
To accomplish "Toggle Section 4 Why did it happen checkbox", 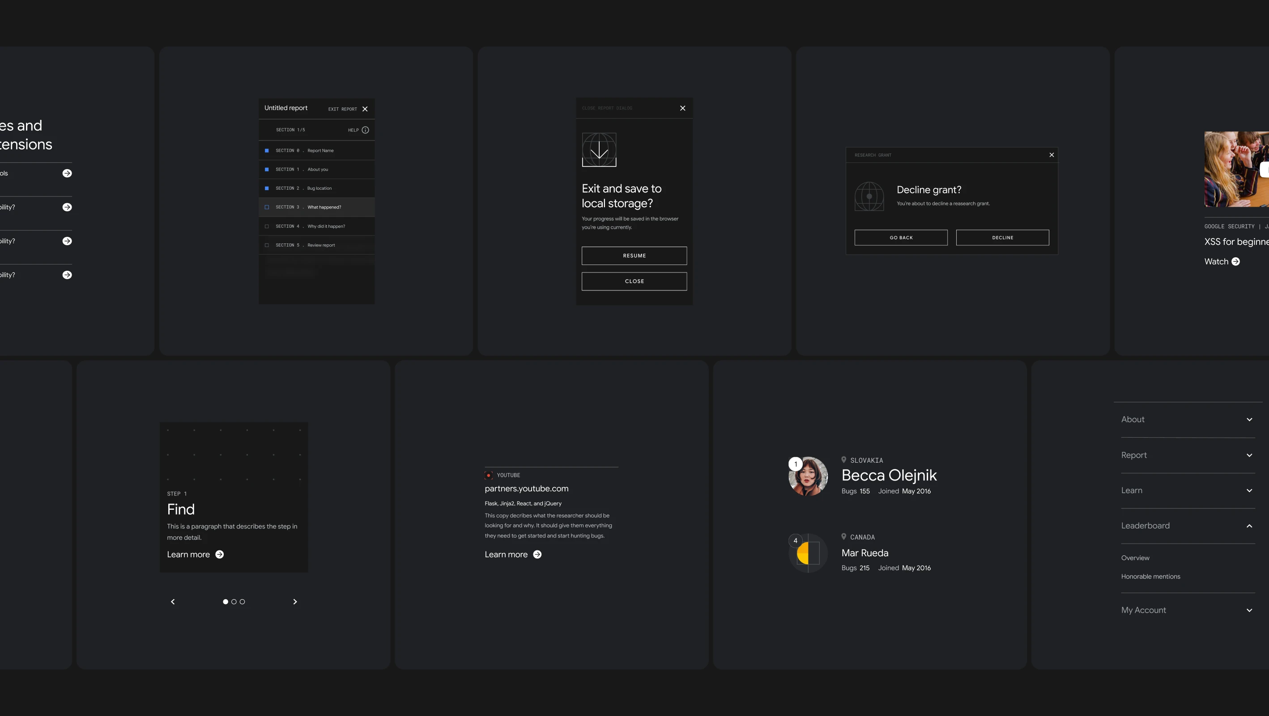I will click(x=267, y=226).
